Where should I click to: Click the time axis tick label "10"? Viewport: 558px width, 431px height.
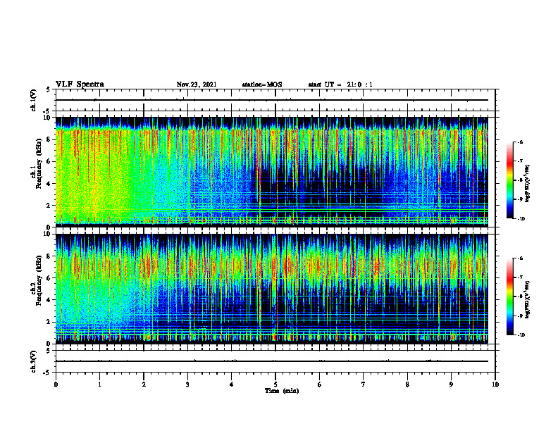coord(495,385)
